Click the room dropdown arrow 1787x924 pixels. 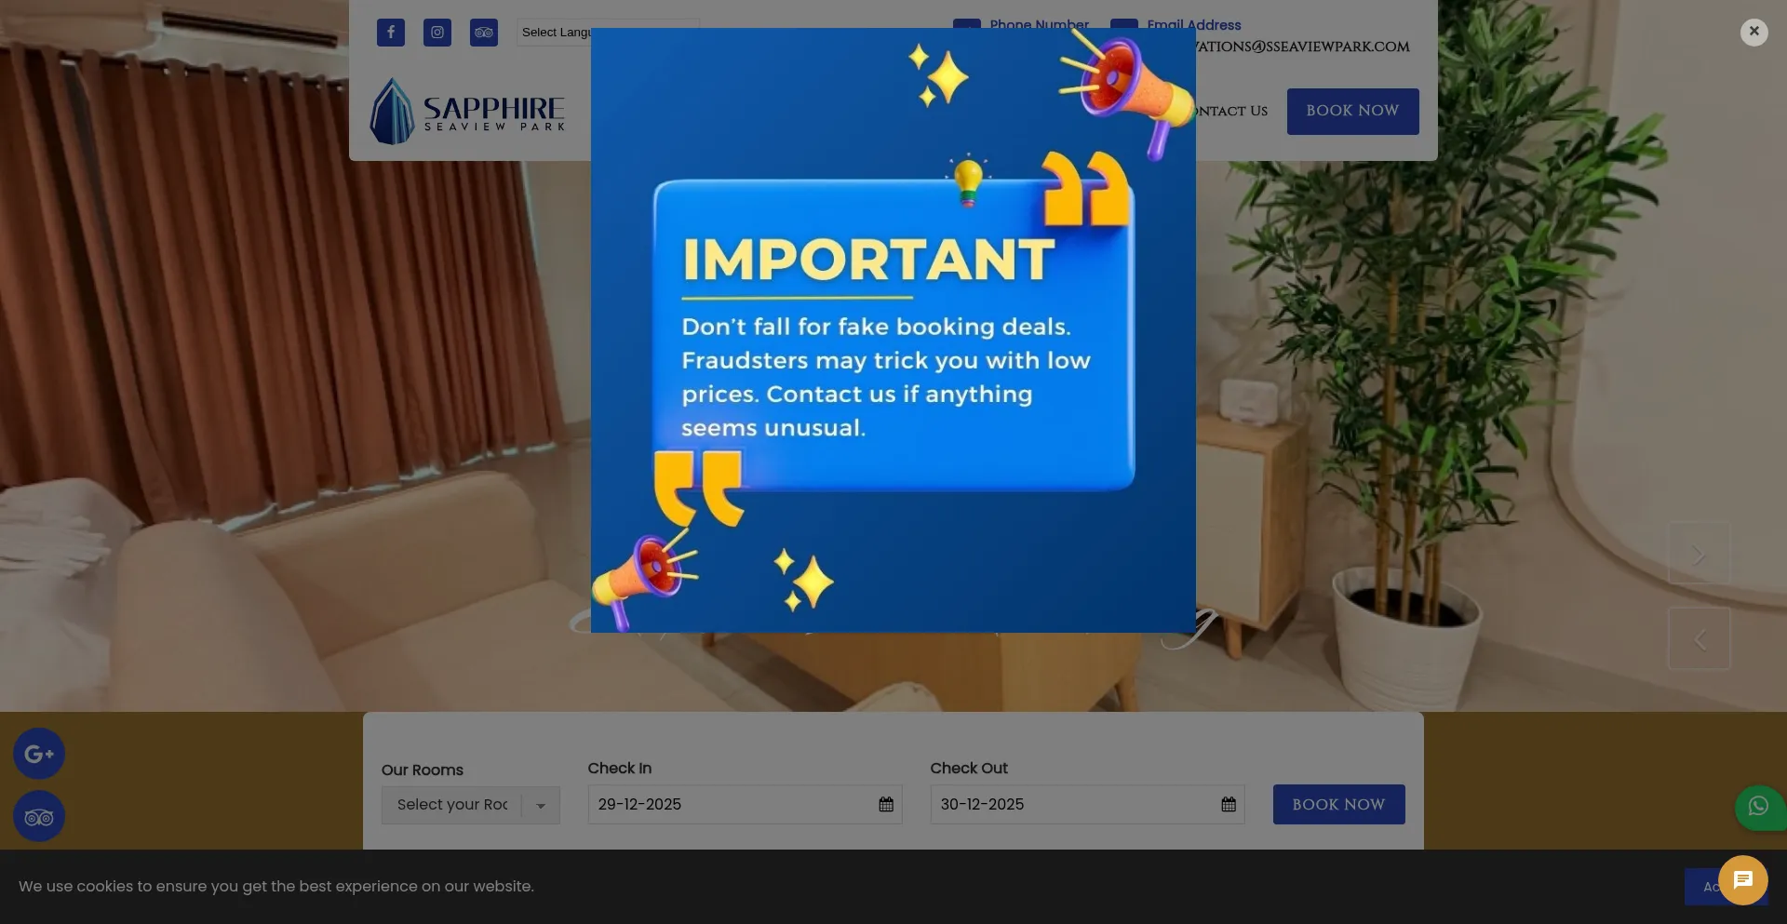tap(541, 806)
